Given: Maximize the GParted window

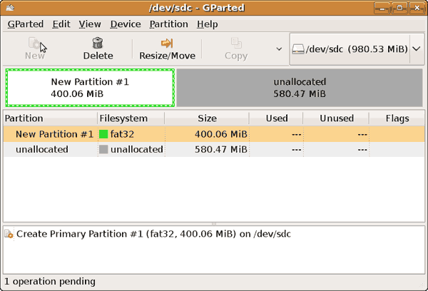Looking at the screenshot, I should [x=399, y=8].
